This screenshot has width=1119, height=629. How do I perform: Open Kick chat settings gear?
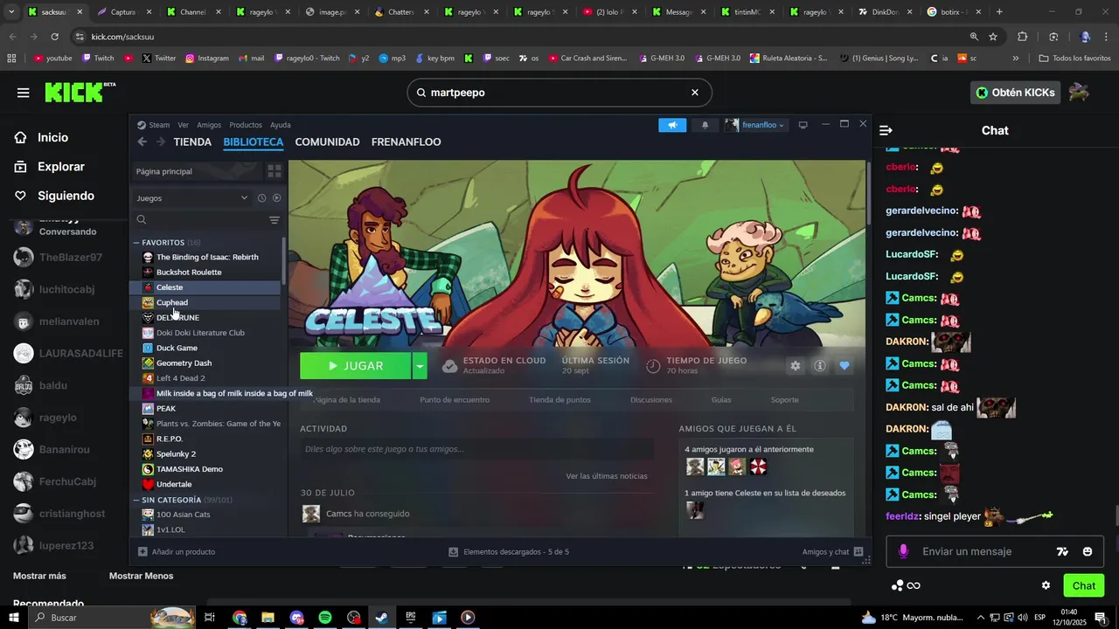pyautogui.click(x=1046, y=585)
